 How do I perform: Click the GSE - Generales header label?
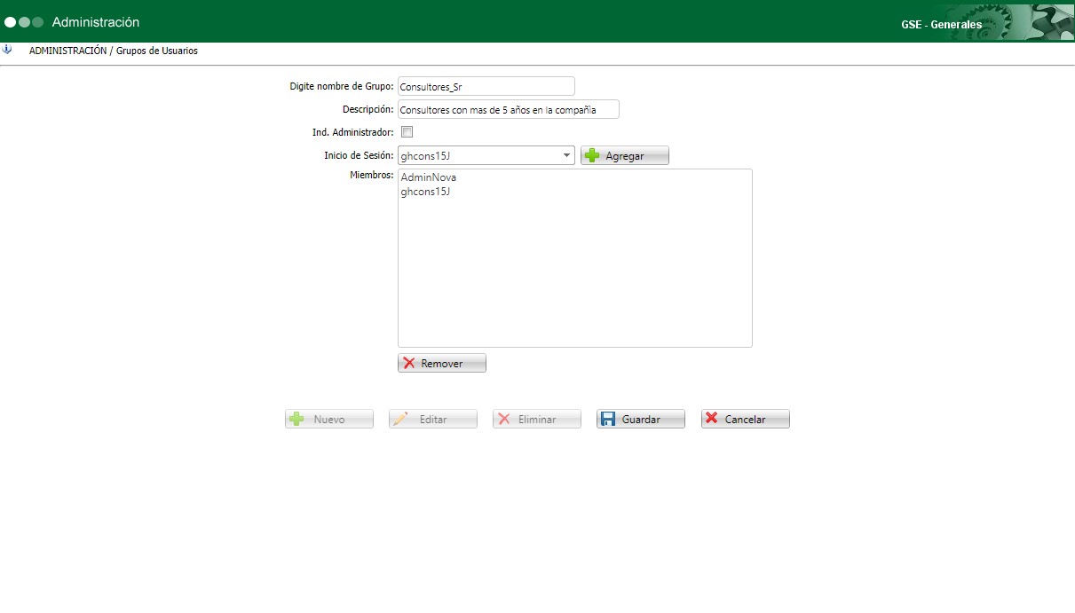941,25
